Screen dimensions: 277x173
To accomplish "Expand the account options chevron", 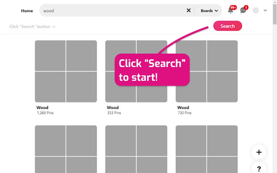I will pos(265,11).
